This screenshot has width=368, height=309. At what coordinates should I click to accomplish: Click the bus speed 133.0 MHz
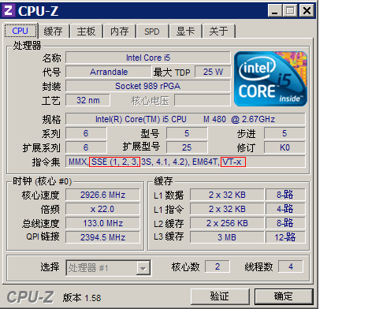(102, 223)
